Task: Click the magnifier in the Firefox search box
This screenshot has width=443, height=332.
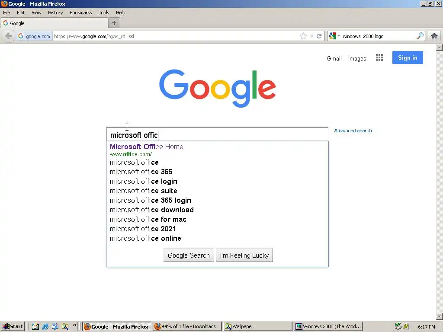Action: click(420, 36)
